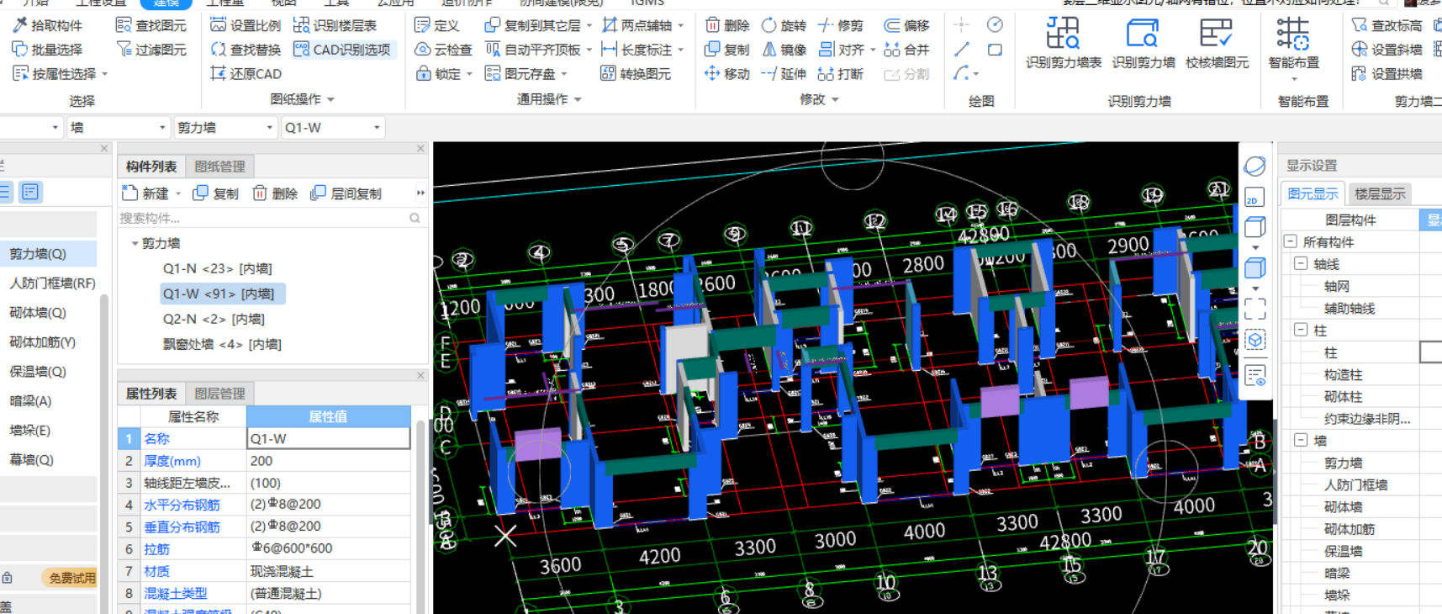Select Q2-N <2> [内墙] in component tree
1442x614 pixels.
214,319
